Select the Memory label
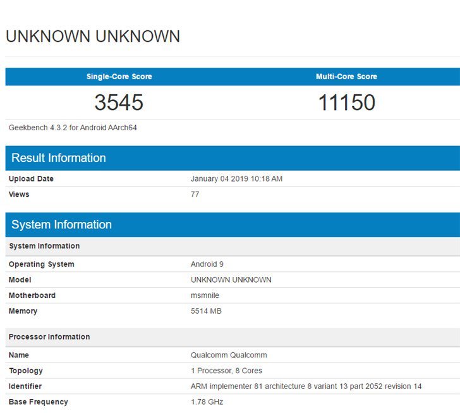Viewport: 460px width, 413px height. tap(23, 311)
